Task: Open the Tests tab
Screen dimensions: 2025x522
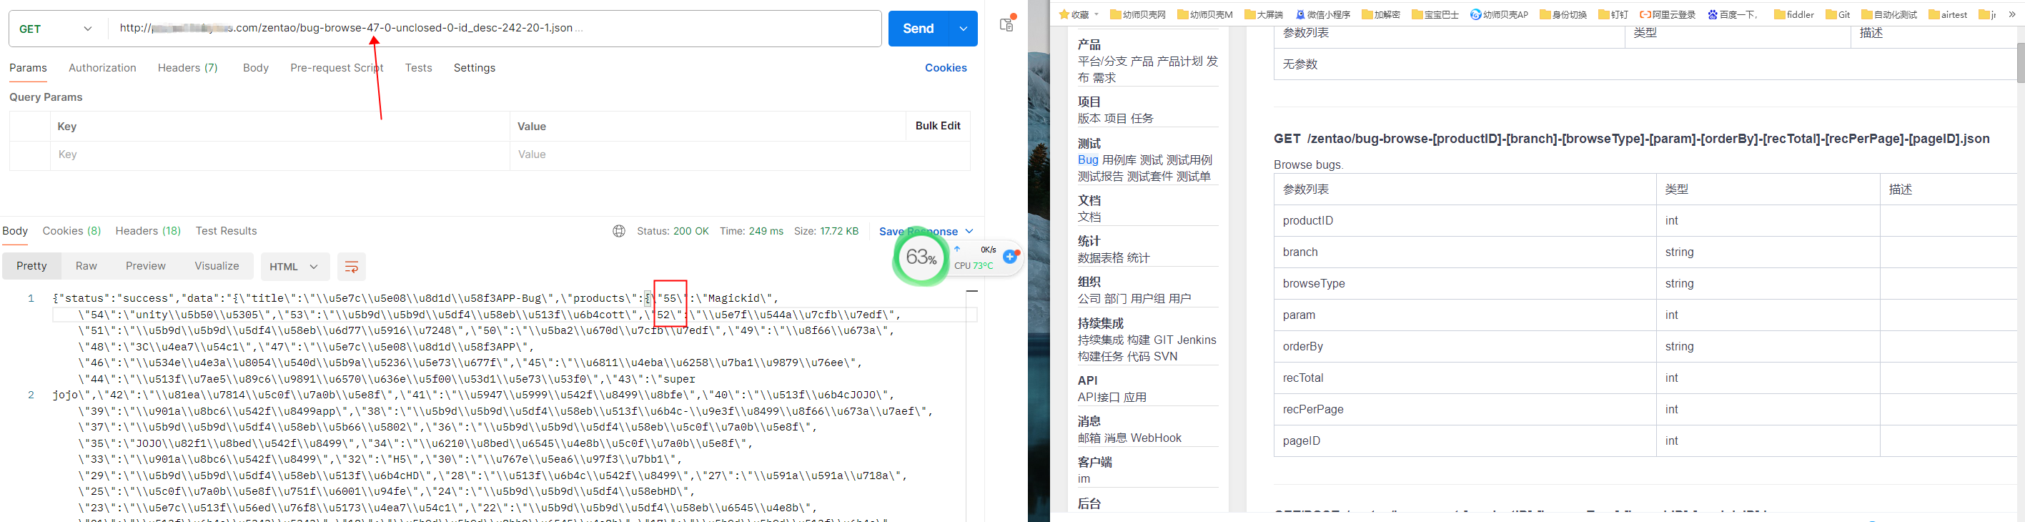Action: [x=418, y=69]
